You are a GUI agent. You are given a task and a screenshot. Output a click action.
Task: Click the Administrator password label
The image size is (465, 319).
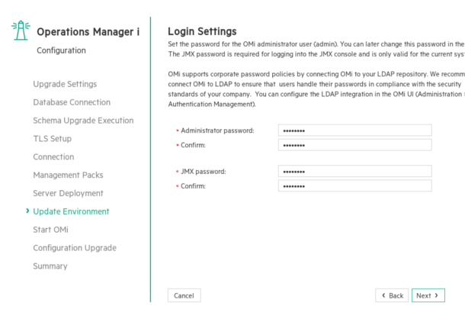pyautogui.click(x=217, y=130)
